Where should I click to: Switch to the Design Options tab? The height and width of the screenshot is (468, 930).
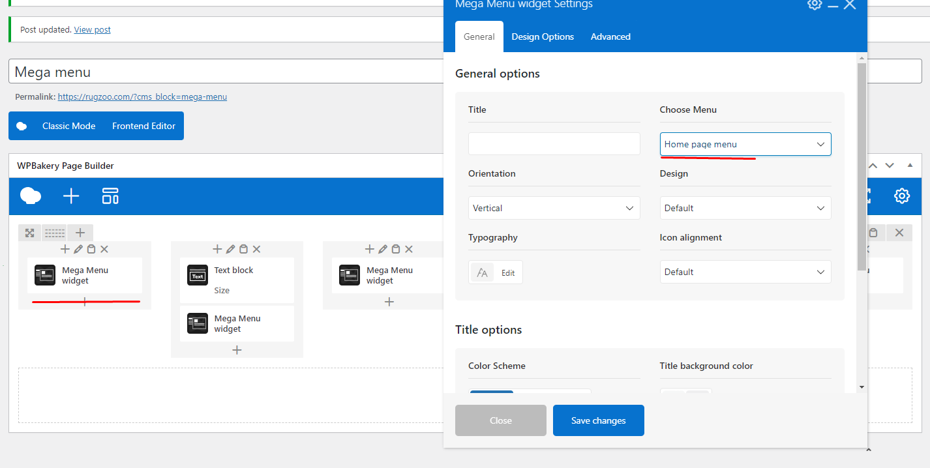click(x=543, y=37)
